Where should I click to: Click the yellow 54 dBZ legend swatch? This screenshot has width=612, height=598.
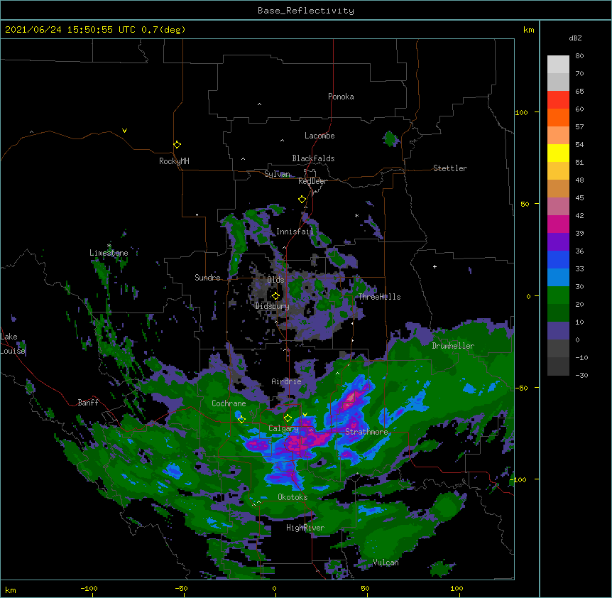click(558, 153)
